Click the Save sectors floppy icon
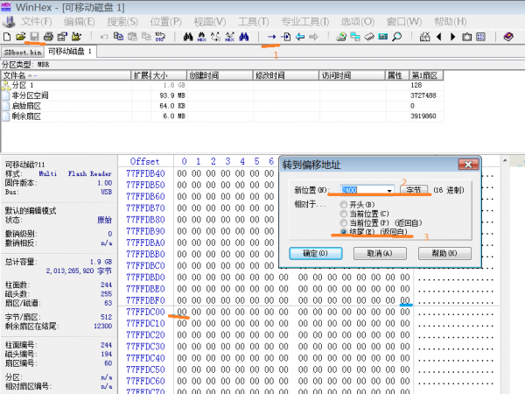The image size is (525, 394). coord(34,36)
